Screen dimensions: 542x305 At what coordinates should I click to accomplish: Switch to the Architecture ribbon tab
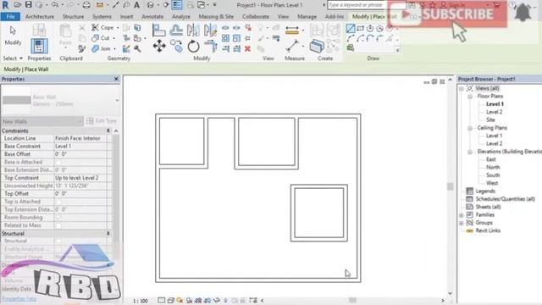tap(40, 17)
